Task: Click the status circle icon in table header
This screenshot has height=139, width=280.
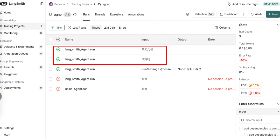Action: [x=58, y=39]
